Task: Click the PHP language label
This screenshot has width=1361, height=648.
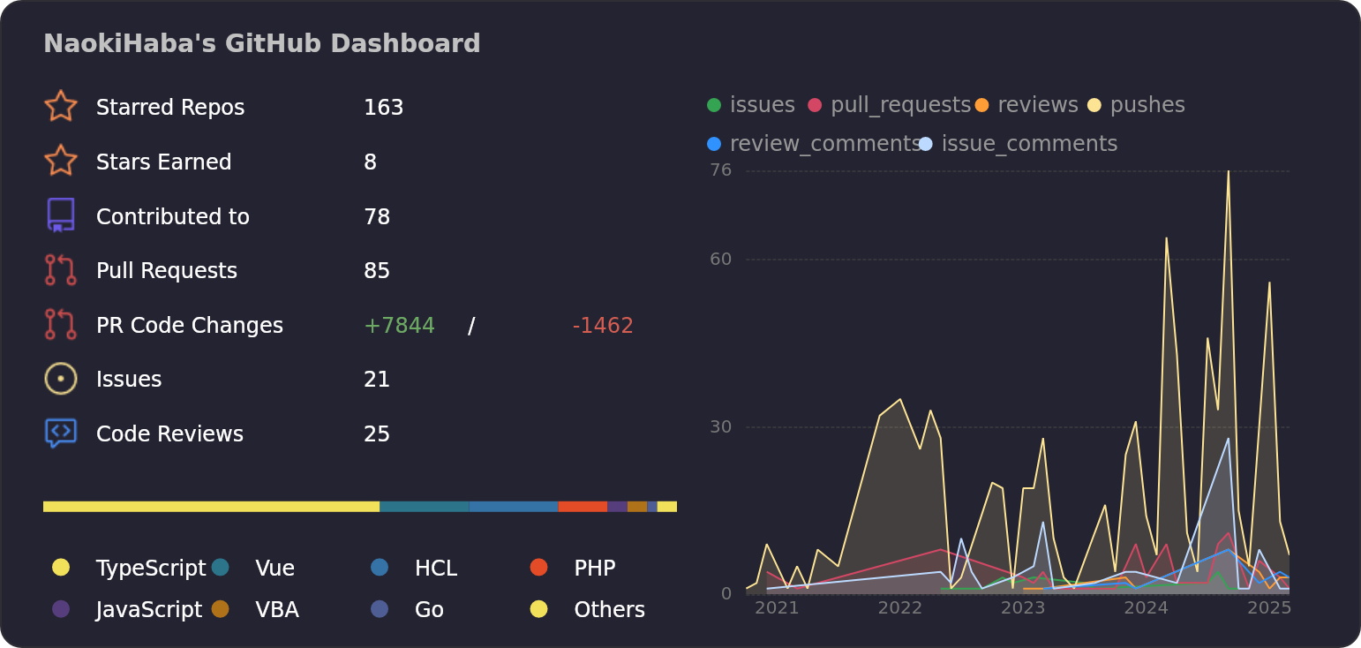Action: [595, 569]
